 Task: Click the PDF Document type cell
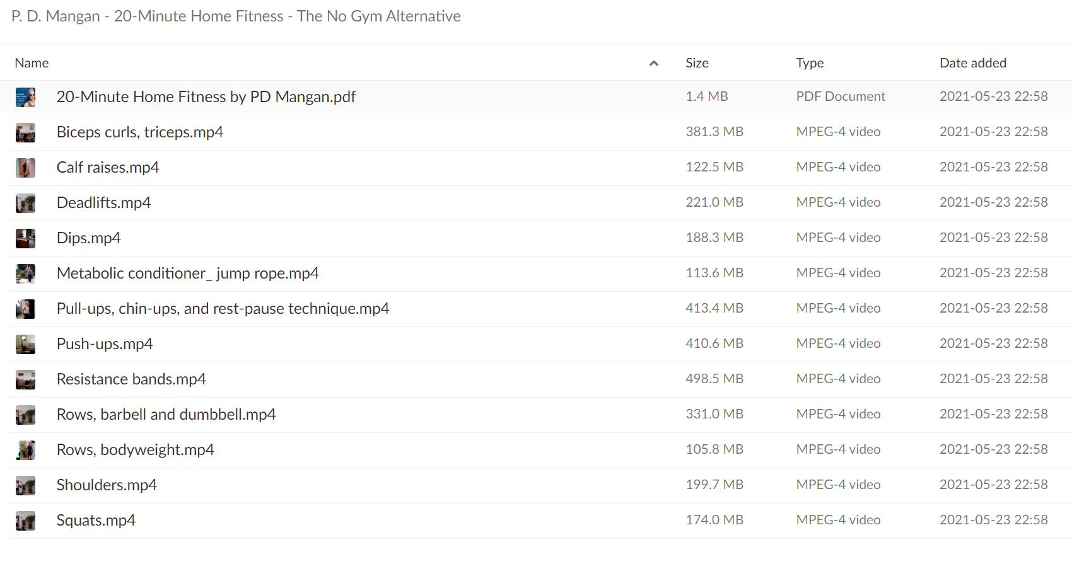click(x=841, y=96)
